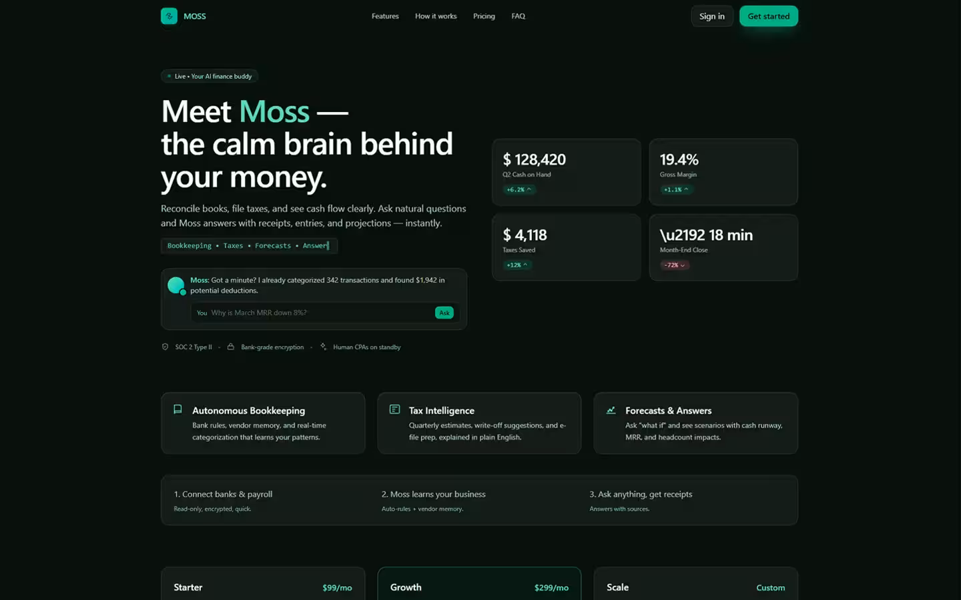Image resolution: width=961 pixels, height=600 pixels.
Task: Click the Moss avatar circle in the chat box
Action: pyautogui.click(x=176, y=285)
